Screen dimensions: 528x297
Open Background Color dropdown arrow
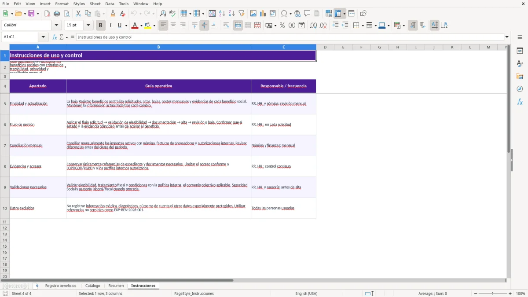coord(154,26)
